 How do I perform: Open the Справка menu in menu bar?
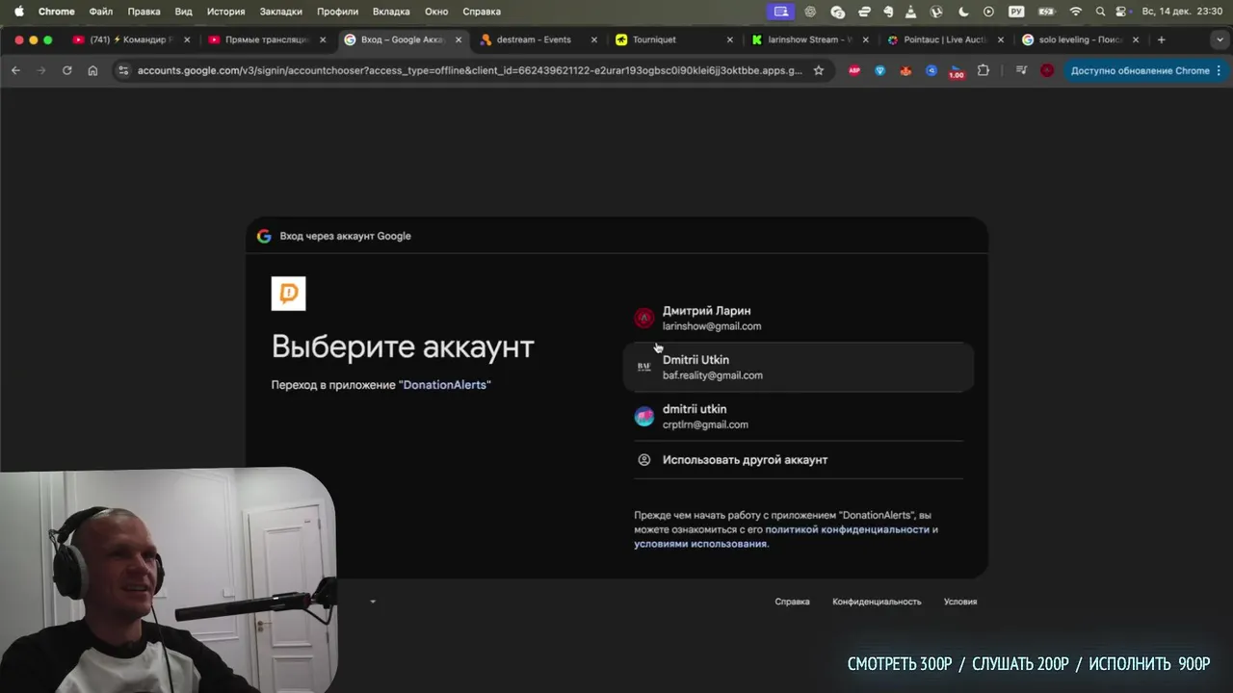coord(482,12)
